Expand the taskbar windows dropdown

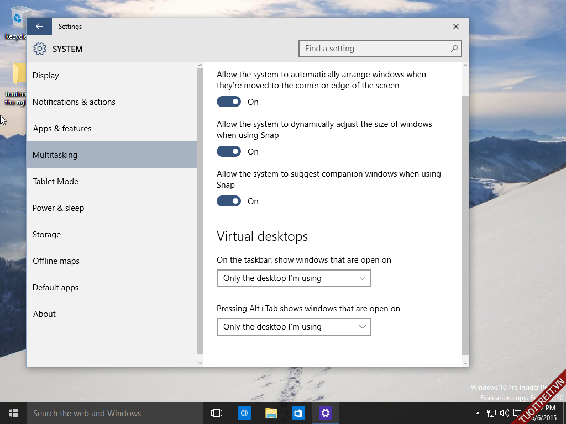point(294,278)
